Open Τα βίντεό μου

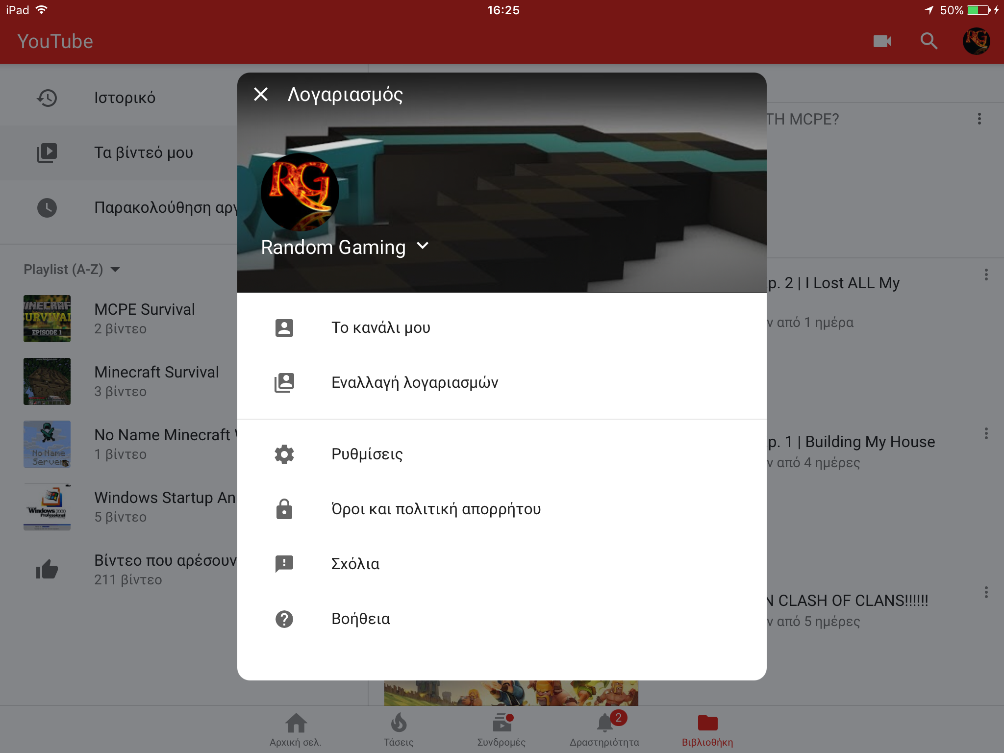[x=119, y=152]
